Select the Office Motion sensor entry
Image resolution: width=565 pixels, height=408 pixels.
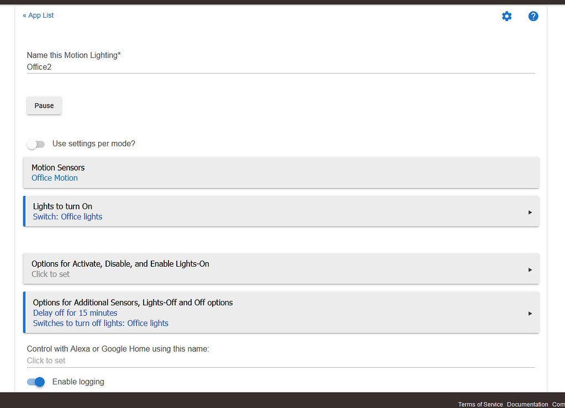coord(55,178)
